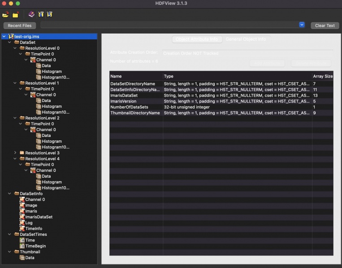This screenshot has height=268, width=342.
Task: Click ResolutionLevel 0 folder icon
Action: point(22,48)
